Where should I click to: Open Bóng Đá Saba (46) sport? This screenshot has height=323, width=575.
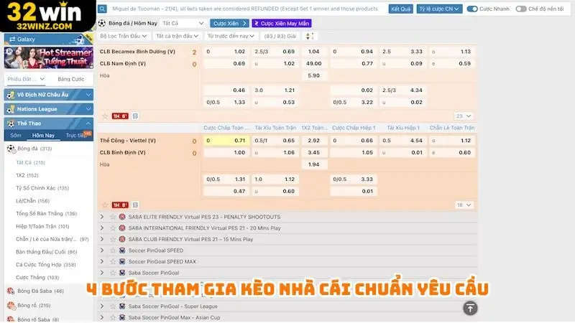(x=41, y=291)
